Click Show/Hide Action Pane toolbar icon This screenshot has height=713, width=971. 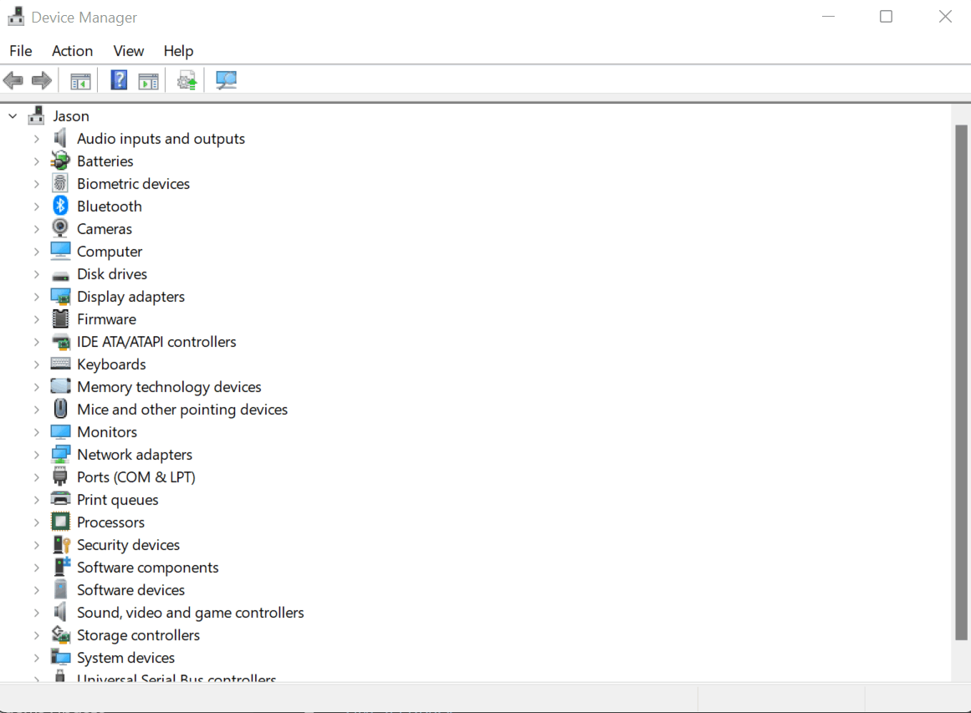pyautogui.click(x=149, y=80)
